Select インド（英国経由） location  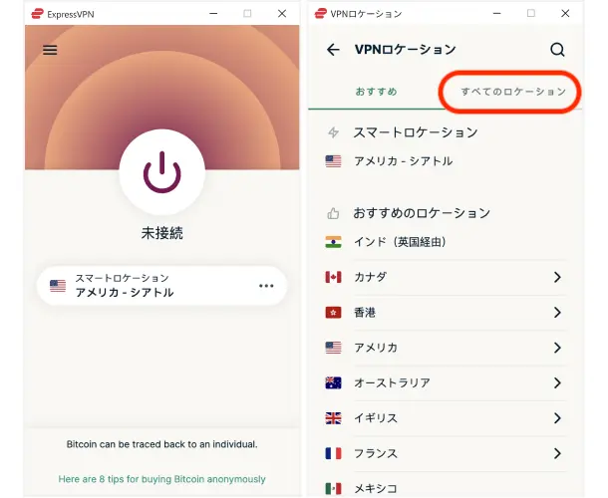pyautogui.click(x=400, y=242)
